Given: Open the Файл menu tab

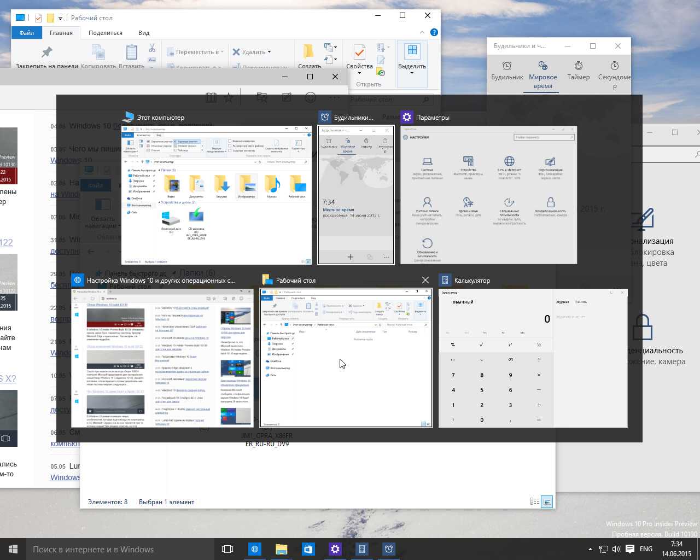Looking at the screenshot, I should pos(26,33).
